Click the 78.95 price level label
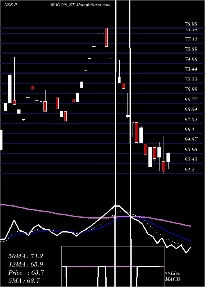Viewport: 205px width, 287px height. click(x=191, y=24)
